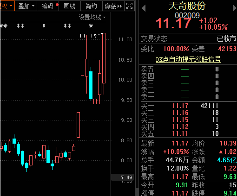
Task: Click the 买一 price 11.17
Action: pyautogui.click(x=180, y=106)
